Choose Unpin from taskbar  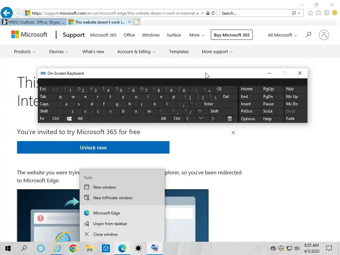(122, 223)
